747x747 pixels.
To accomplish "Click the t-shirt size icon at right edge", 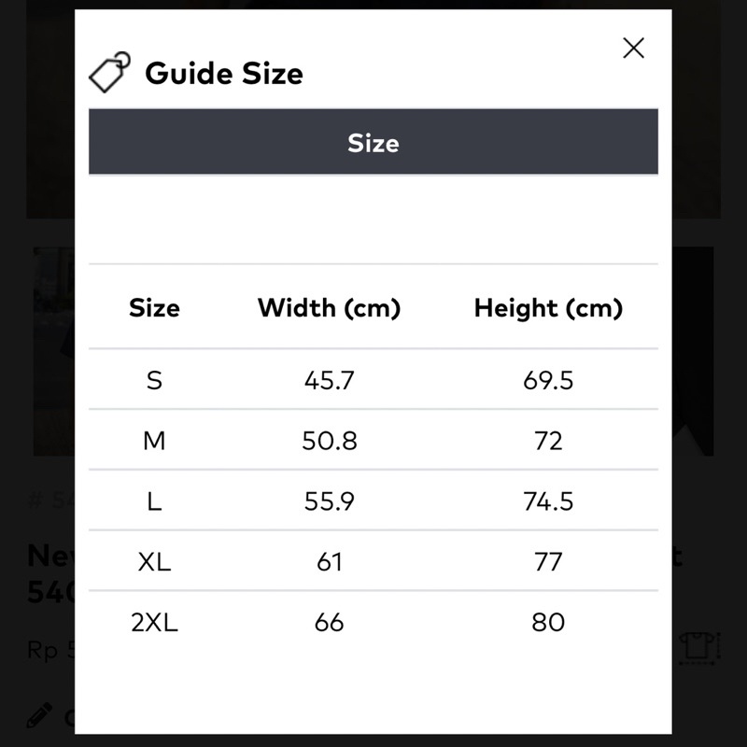I will tap(697, 646).
